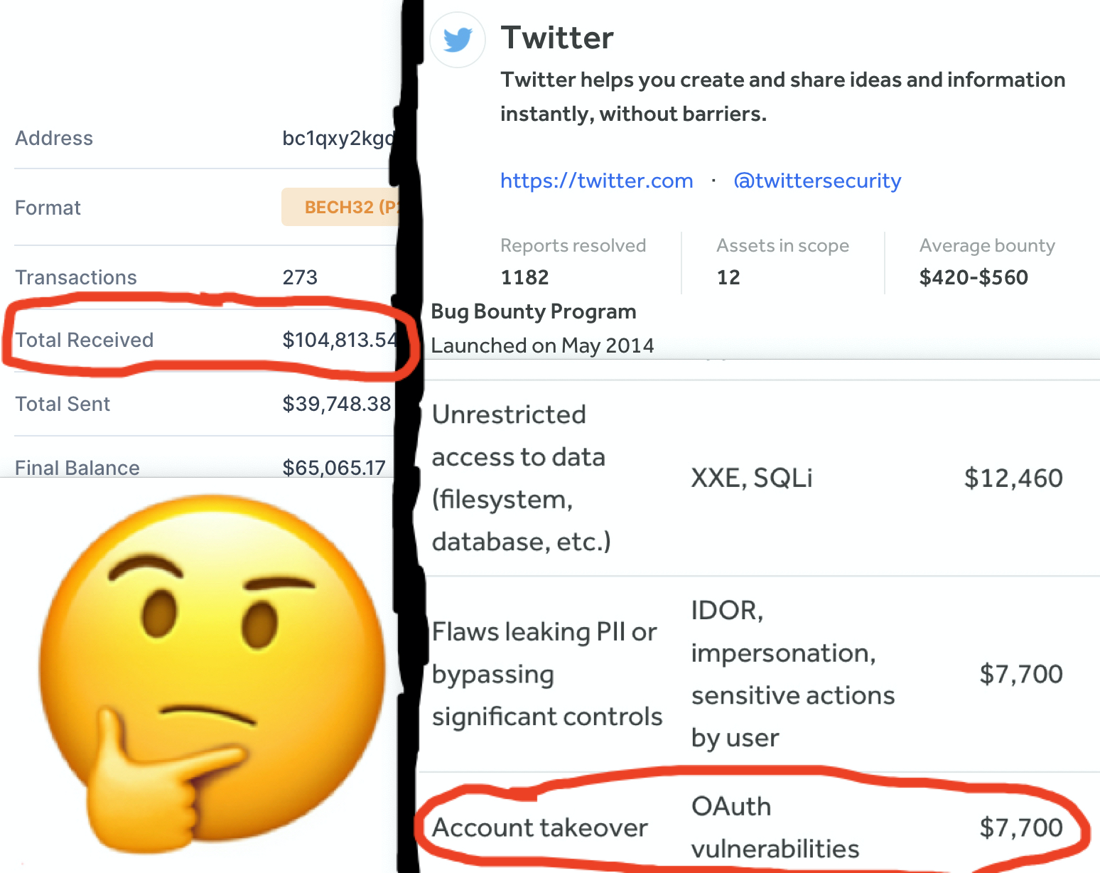Click the Total Sent amount $39,748.38
Screen dimensions: 1100x873
[x=337, y=404]
